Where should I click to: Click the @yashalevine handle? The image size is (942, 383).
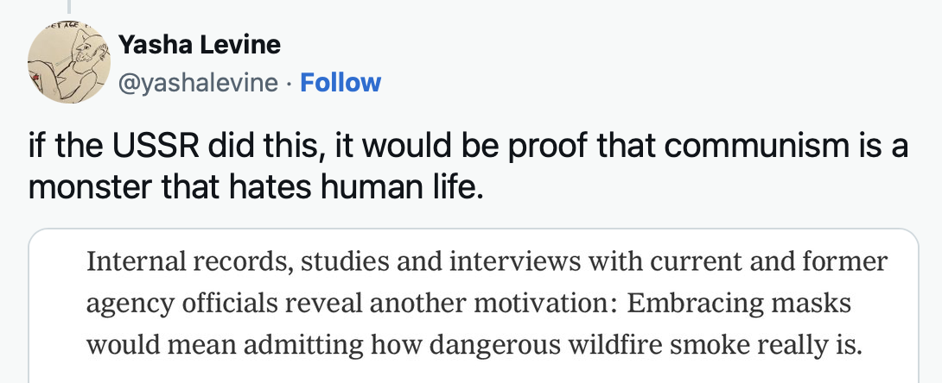[x=198, y=83]
